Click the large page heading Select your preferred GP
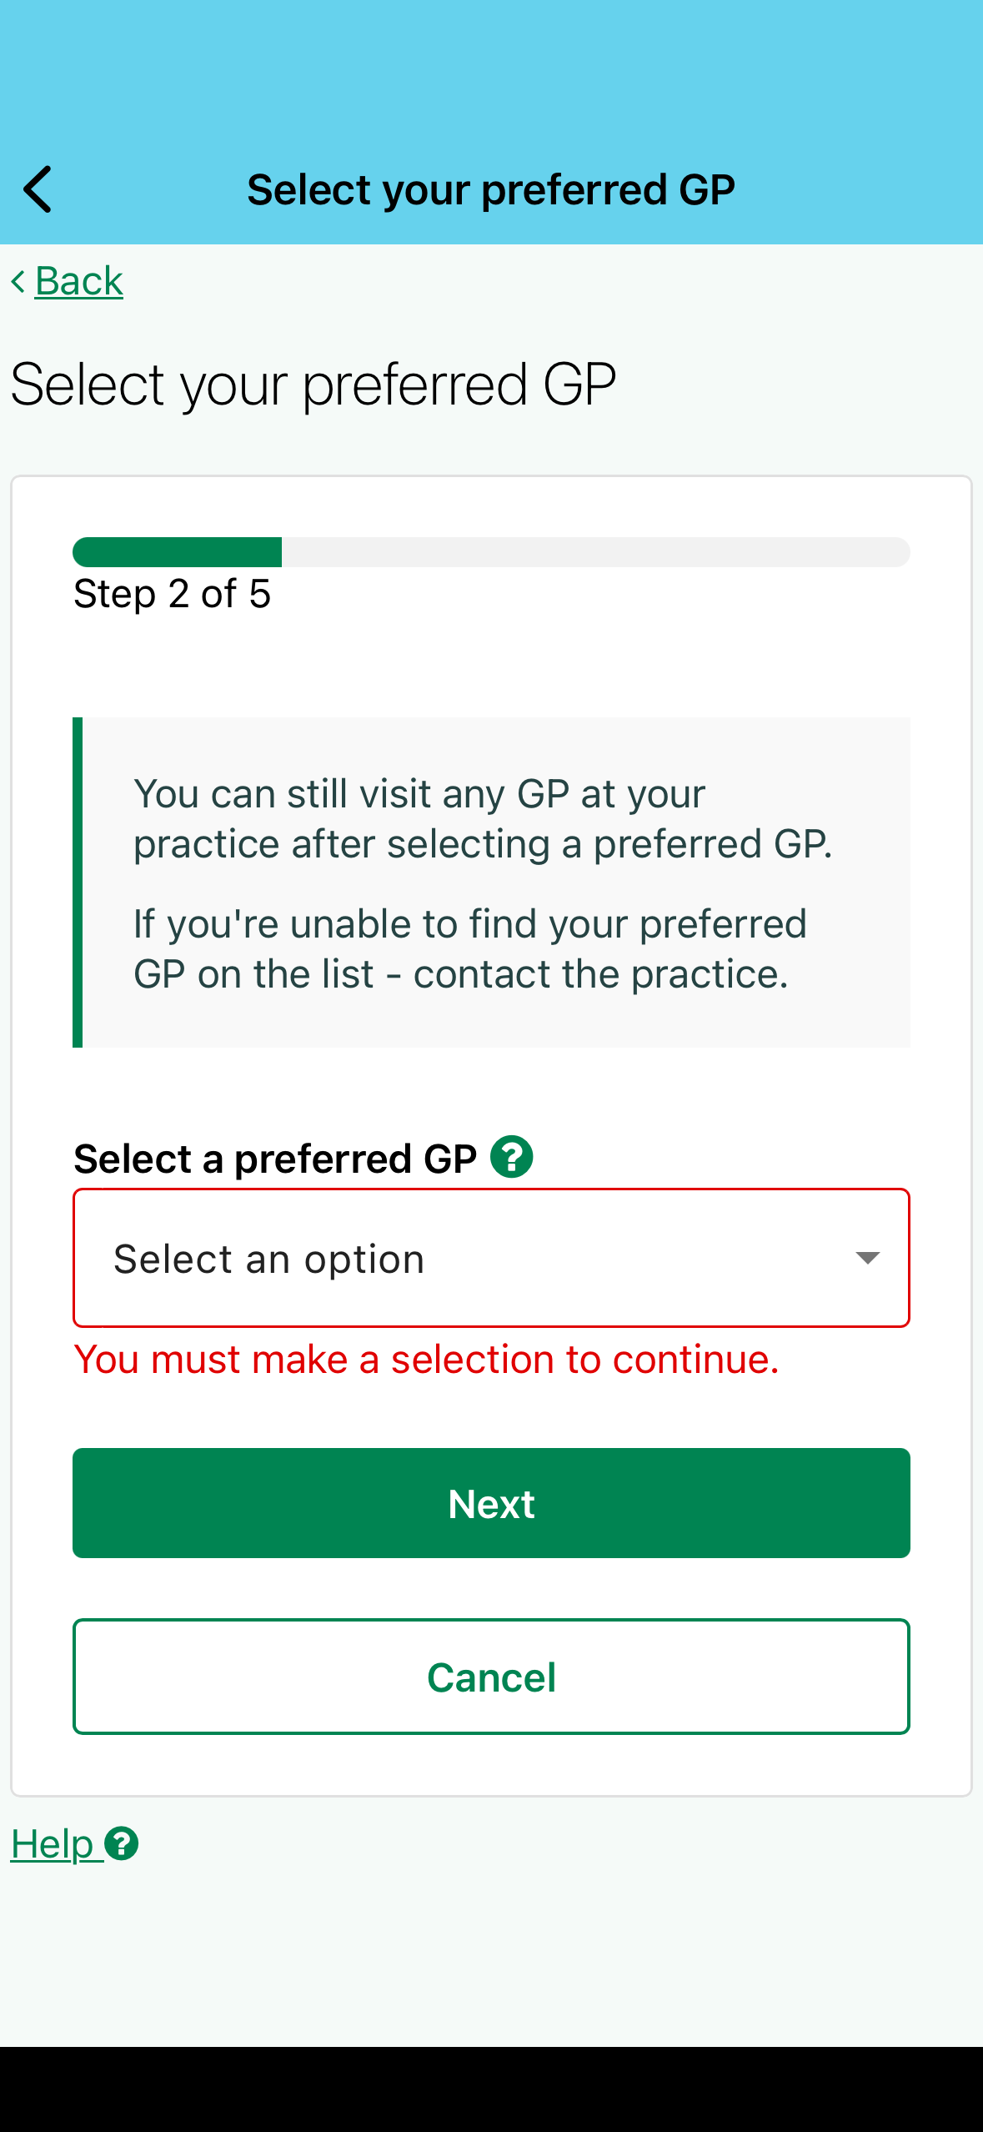Viewport: 983px width, 2132px height. point(313,385)
